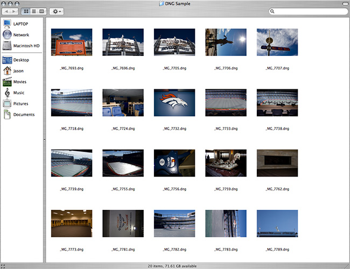
Task: Open the Music folder in sidebar
Action: tap(18, 93)
